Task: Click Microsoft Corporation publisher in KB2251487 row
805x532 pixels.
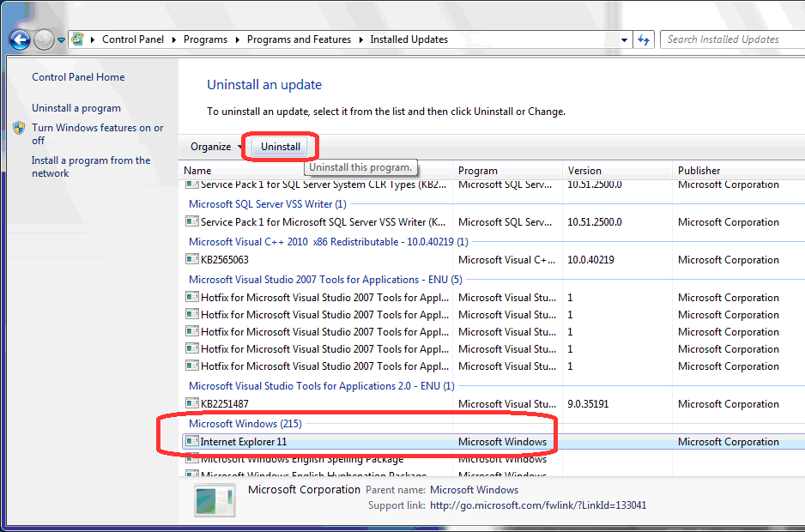Action: click(728, 404)
